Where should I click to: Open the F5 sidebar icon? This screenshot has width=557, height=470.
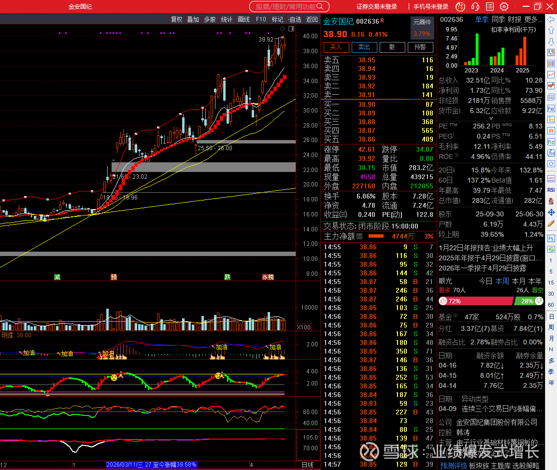[x=551, y=238]
